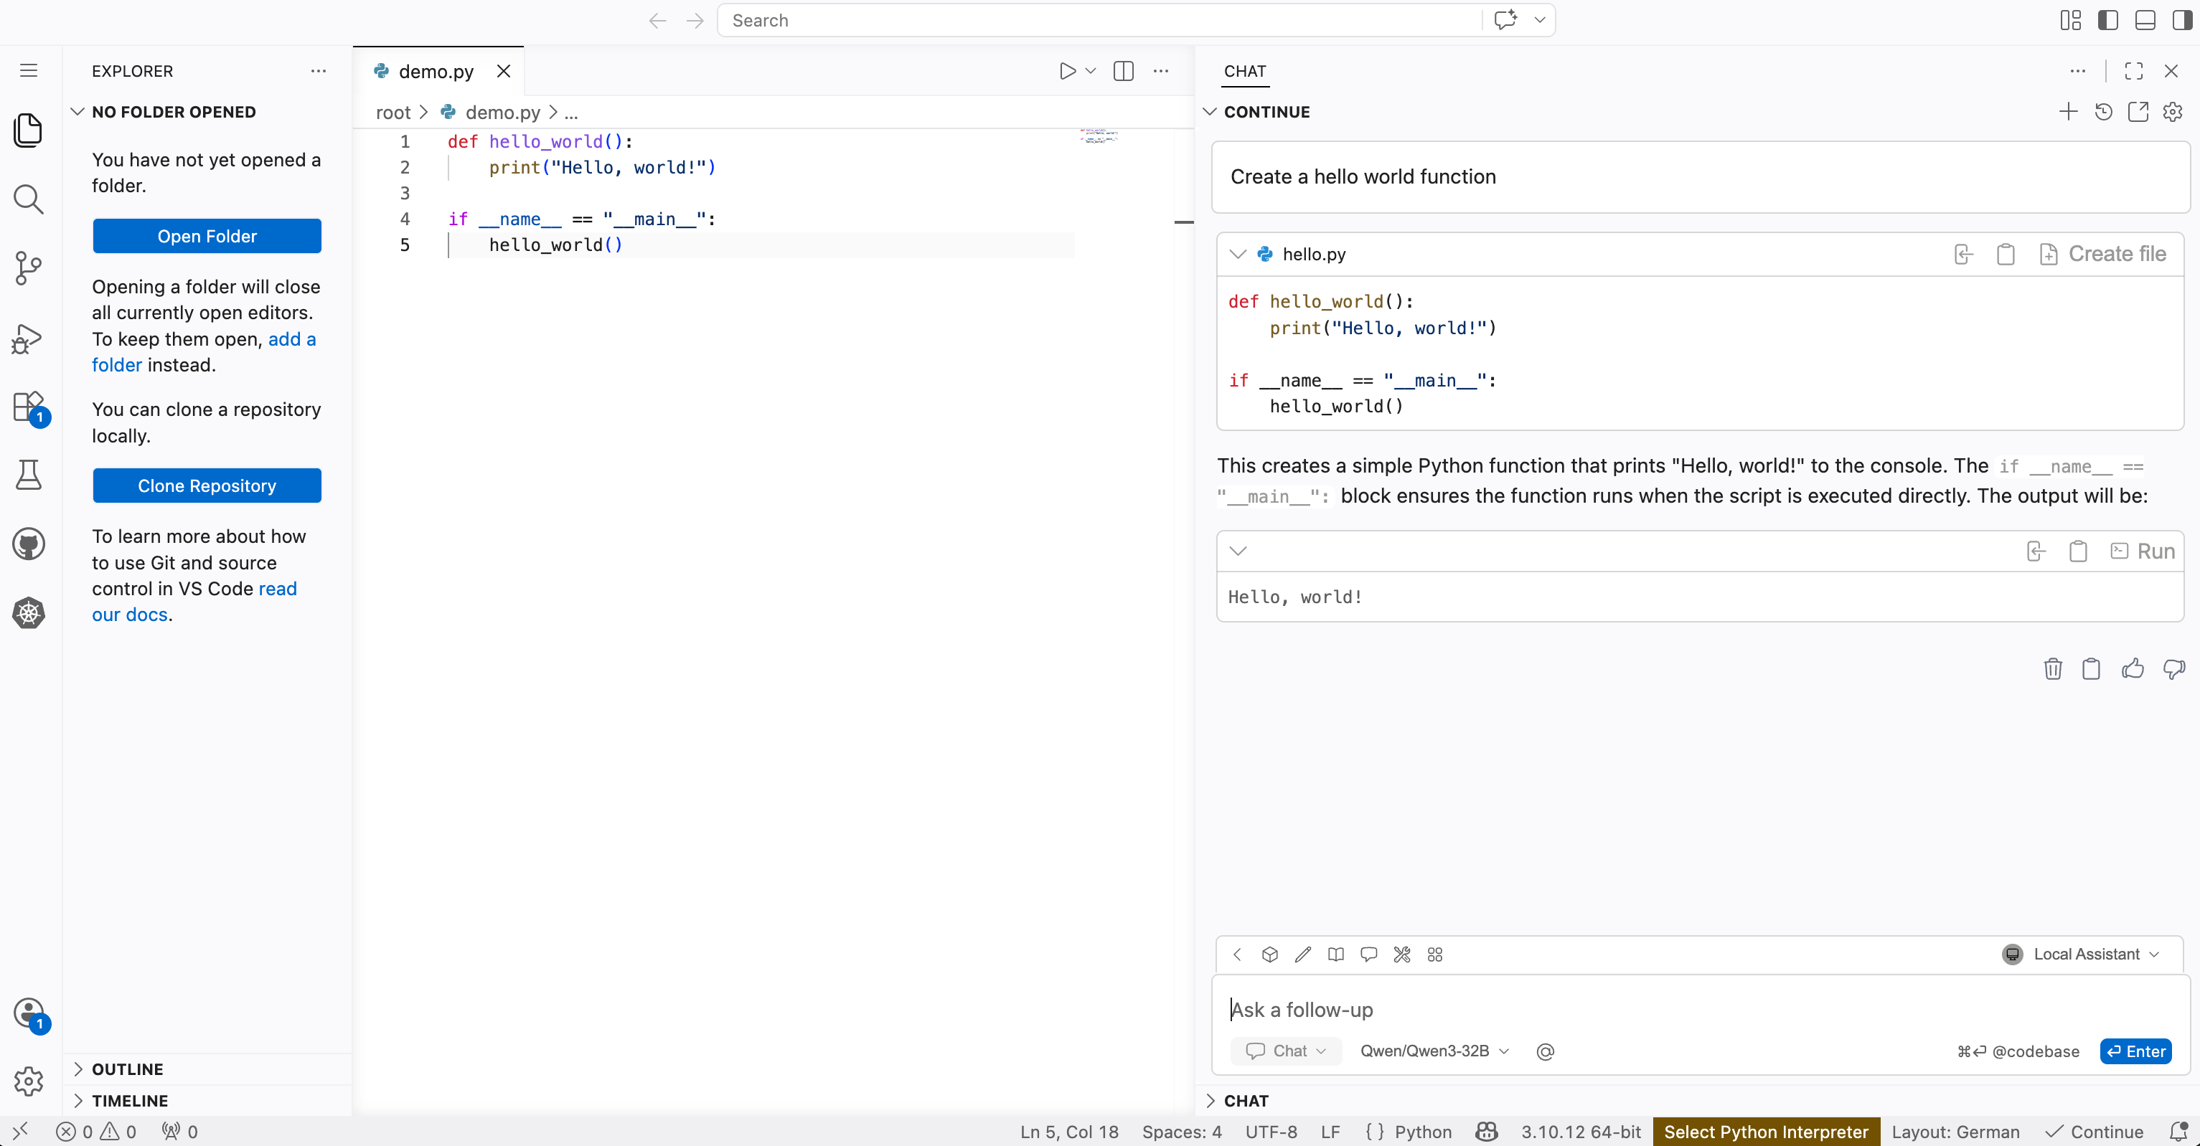Open the Copilot chat icon in title bar
Viewport: 2200px width, 1146px height.
click(1505, 21)
